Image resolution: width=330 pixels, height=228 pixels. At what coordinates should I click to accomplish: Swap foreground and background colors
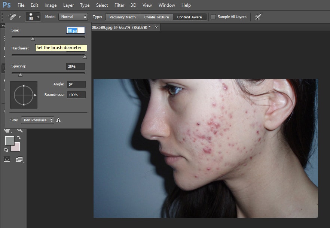[x=19, y=137]
